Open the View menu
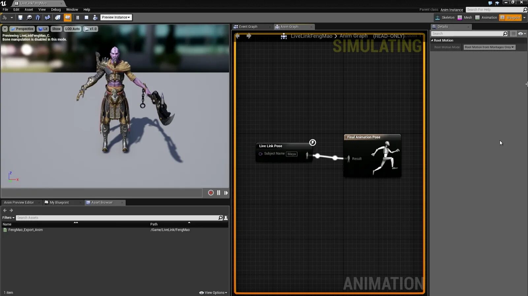This screenshot has width=528, height=296. 42,10
